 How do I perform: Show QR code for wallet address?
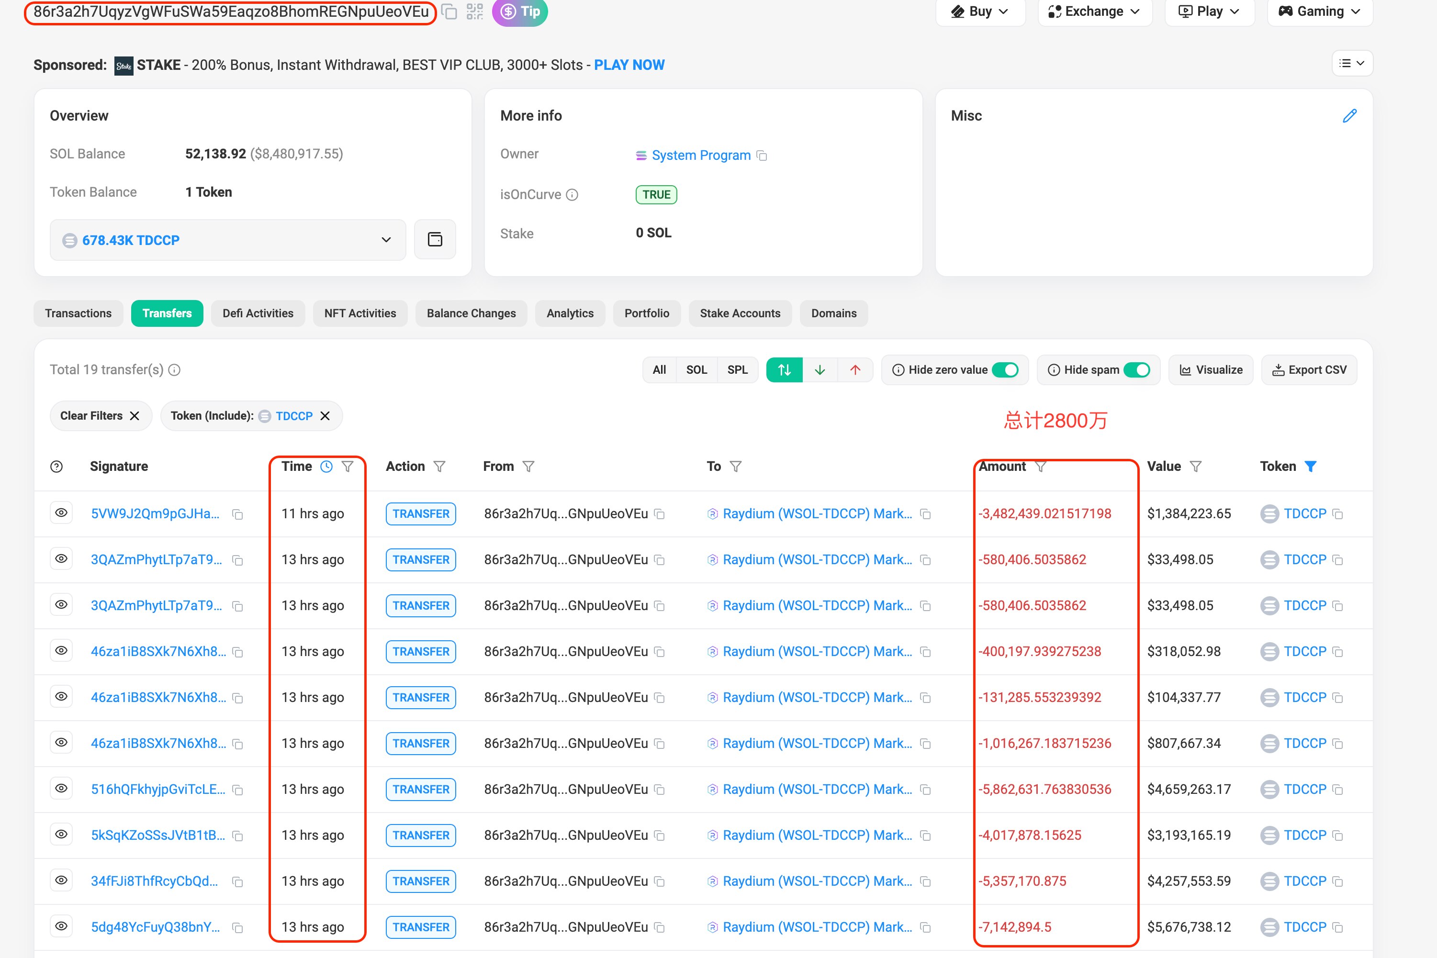click(x=474, y=11)
